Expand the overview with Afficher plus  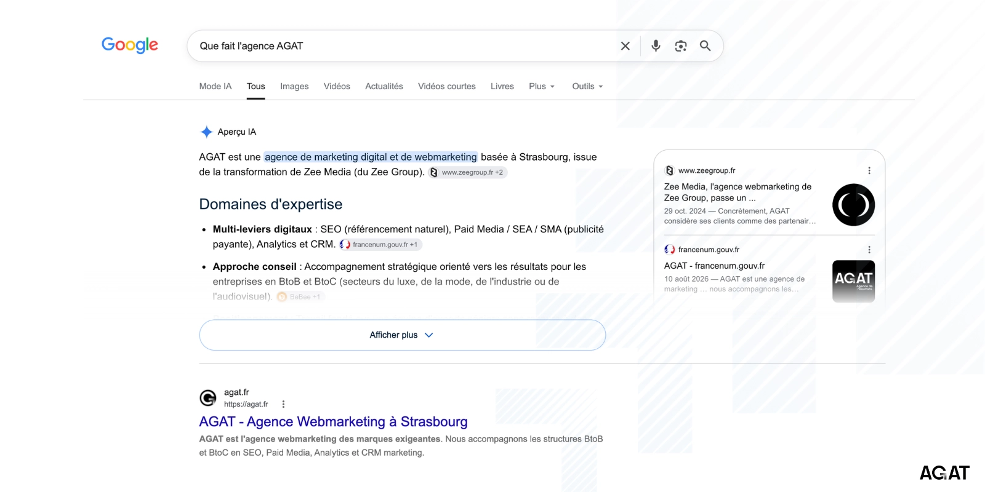402,335
